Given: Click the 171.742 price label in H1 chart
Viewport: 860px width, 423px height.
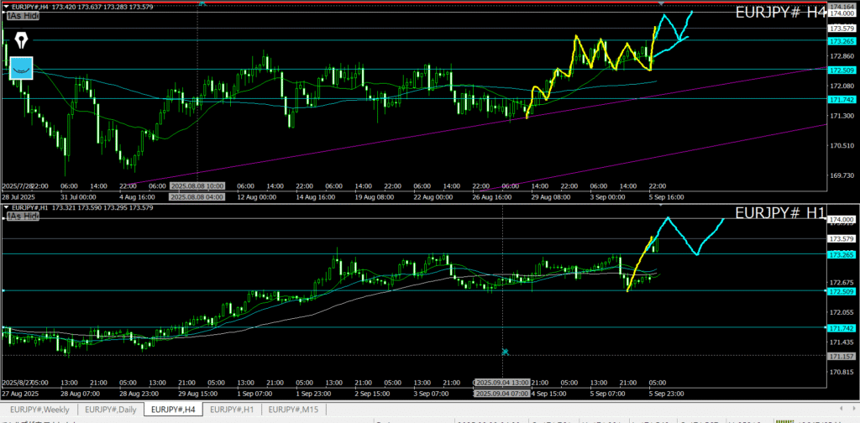Looking at the screenshot, I should (x=842, y=328).
